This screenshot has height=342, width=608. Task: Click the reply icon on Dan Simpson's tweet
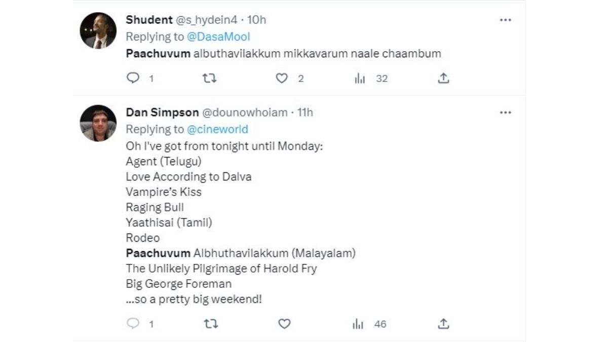(x=133, y=323)
